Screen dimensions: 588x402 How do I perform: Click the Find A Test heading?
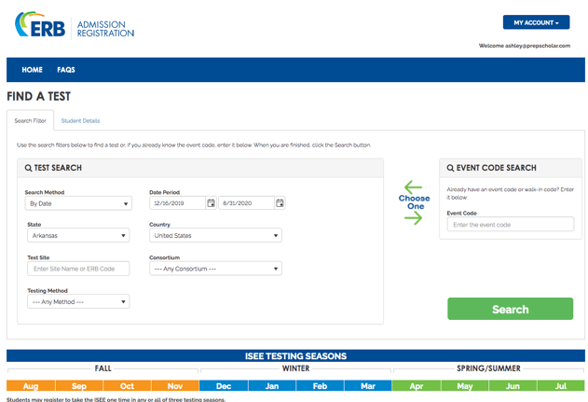click(38, 96)
